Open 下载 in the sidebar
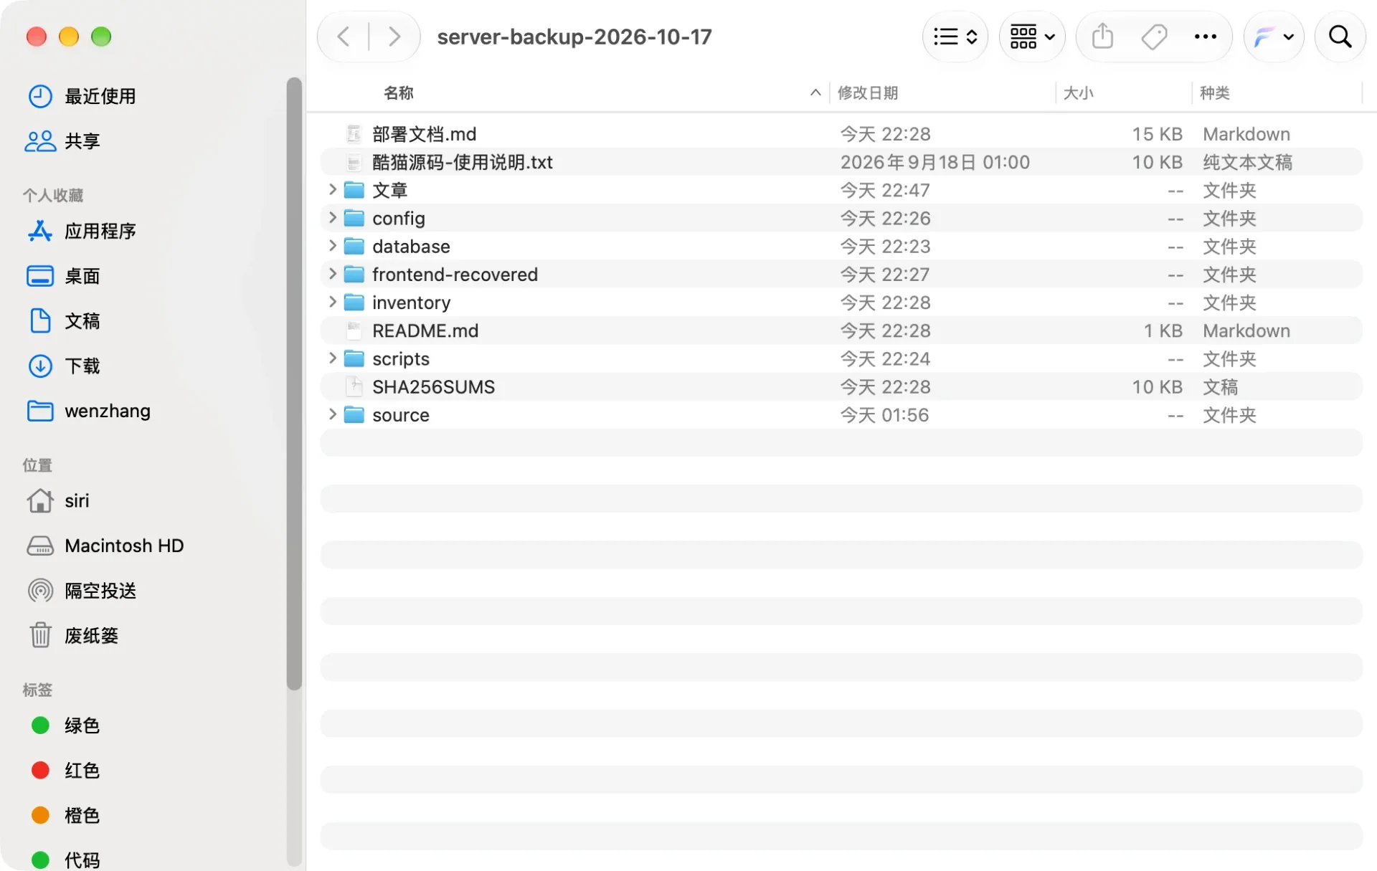The width and height of the screenshot is (1377, 871). [63, 366]
